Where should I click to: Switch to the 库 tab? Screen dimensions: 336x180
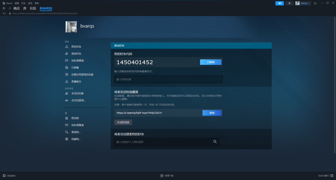[x=25, y=8]
